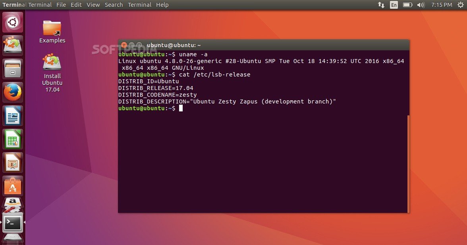
Task: Minimize the ubuntu@ubuntu terminal window
Action: (132, 45)
